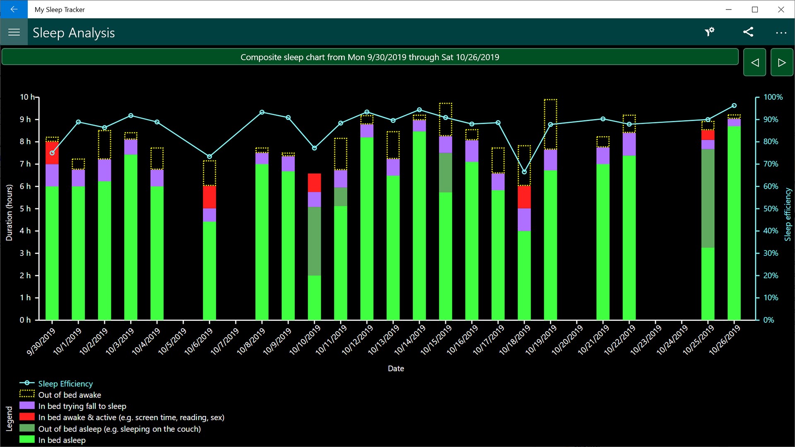This screenshot has width=795, height=447.
Task: Maximize the My Sleep Tracker window
Action: click(755, 10)
